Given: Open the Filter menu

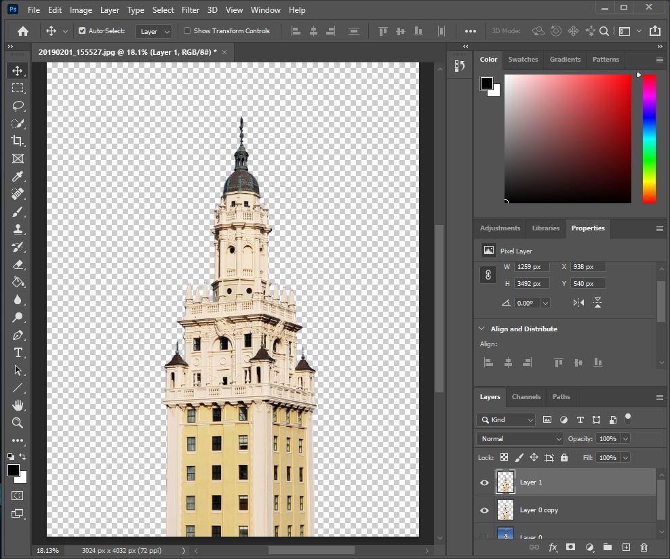Looking at the screenshot, I should [x=191, y=9].
